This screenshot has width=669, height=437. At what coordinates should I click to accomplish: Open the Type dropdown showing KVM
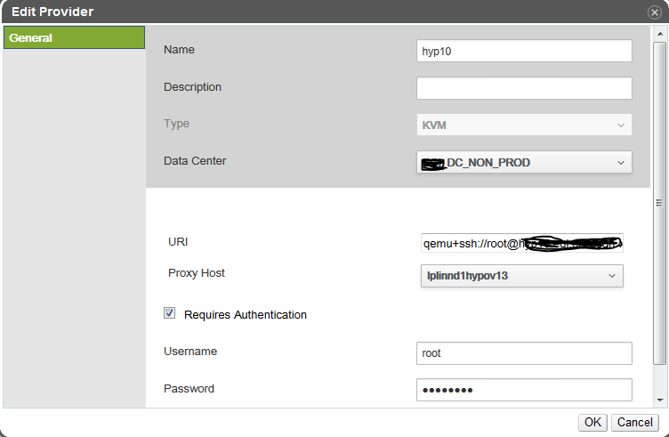[523, 125]
